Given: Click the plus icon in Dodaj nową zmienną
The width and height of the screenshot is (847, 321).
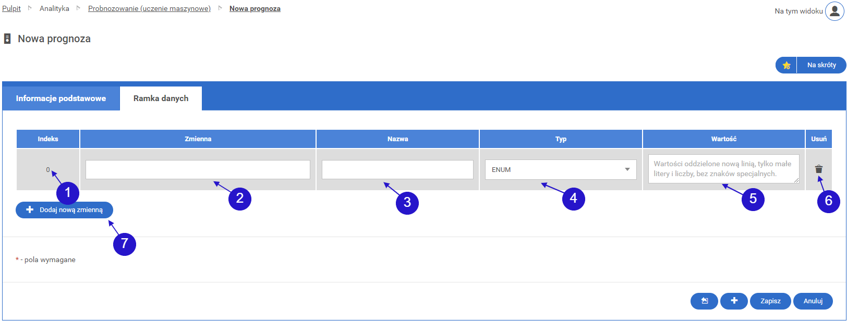Looking at the screenshot, I should coord(30,210).
